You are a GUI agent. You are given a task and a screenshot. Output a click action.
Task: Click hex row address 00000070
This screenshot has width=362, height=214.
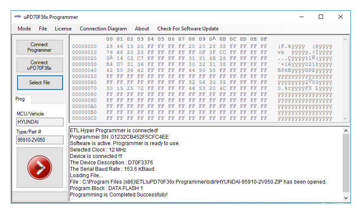[x=84, y=88]
